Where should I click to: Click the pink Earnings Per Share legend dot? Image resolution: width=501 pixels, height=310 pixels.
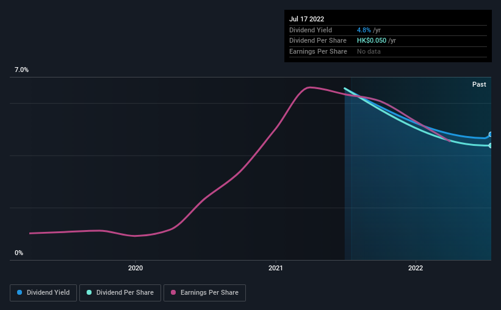click(x=173, y=292)
